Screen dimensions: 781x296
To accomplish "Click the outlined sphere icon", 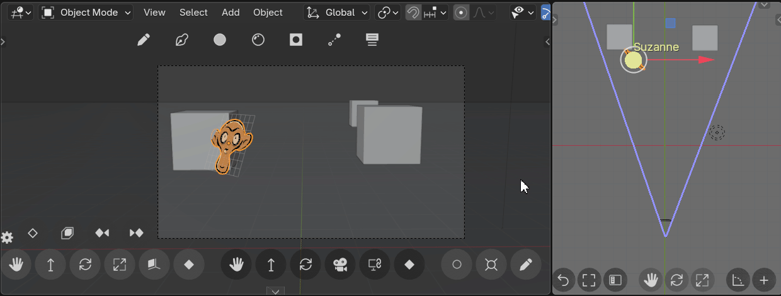I will [x=258, y=40].
